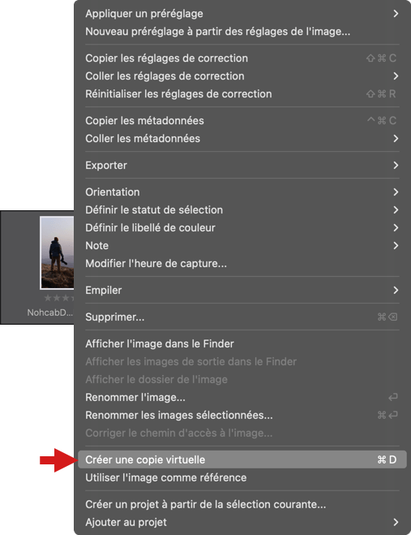Choose Renommer les images sélectionnées

242,415
